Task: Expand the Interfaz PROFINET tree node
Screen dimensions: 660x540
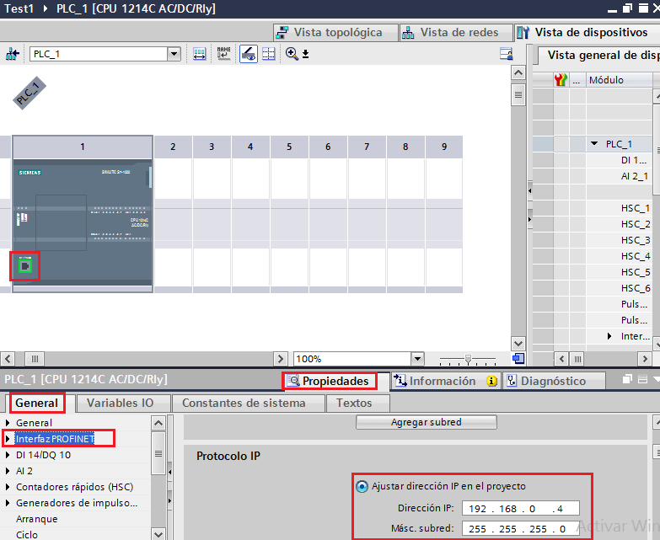Action: pos(8,439)
